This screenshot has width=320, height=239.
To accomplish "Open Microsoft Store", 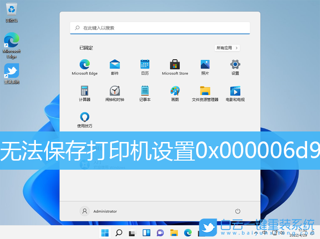I will (175, 67).
